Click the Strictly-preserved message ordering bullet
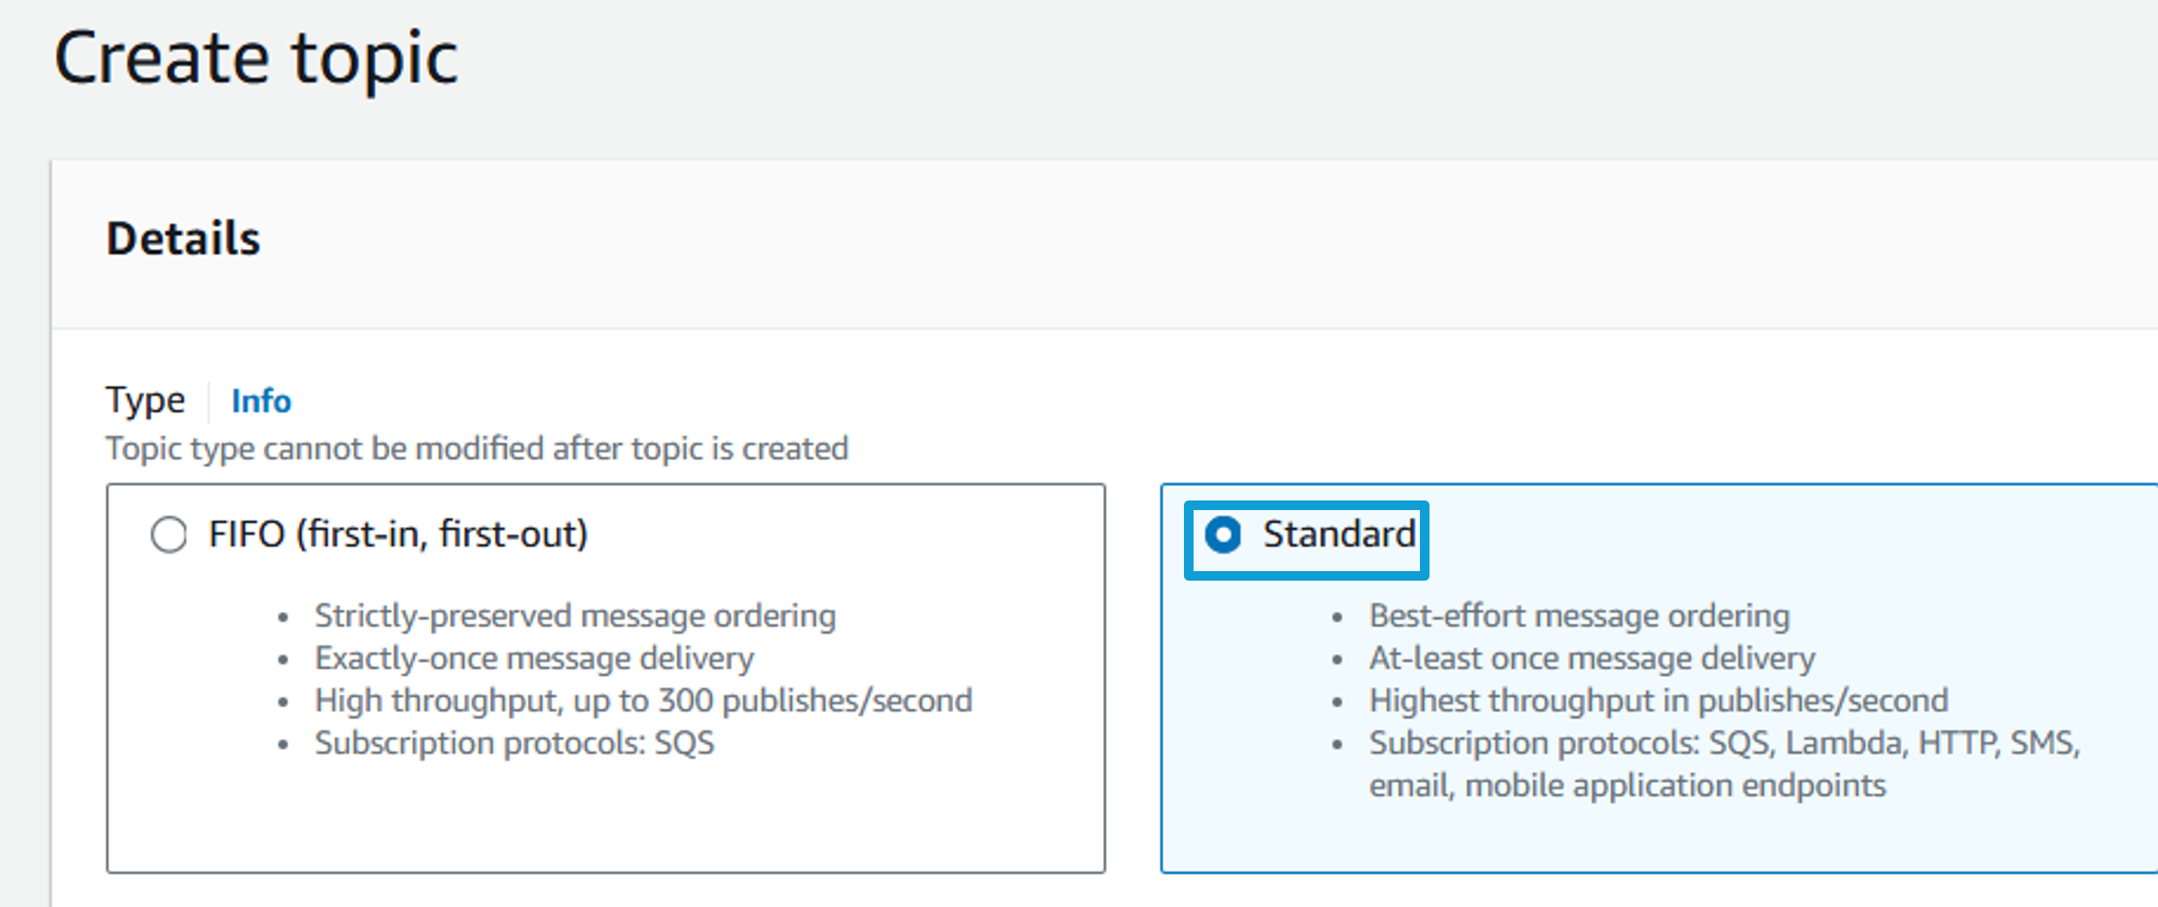Viewport: 2158px width, 907px height. (x=575, y=616)
